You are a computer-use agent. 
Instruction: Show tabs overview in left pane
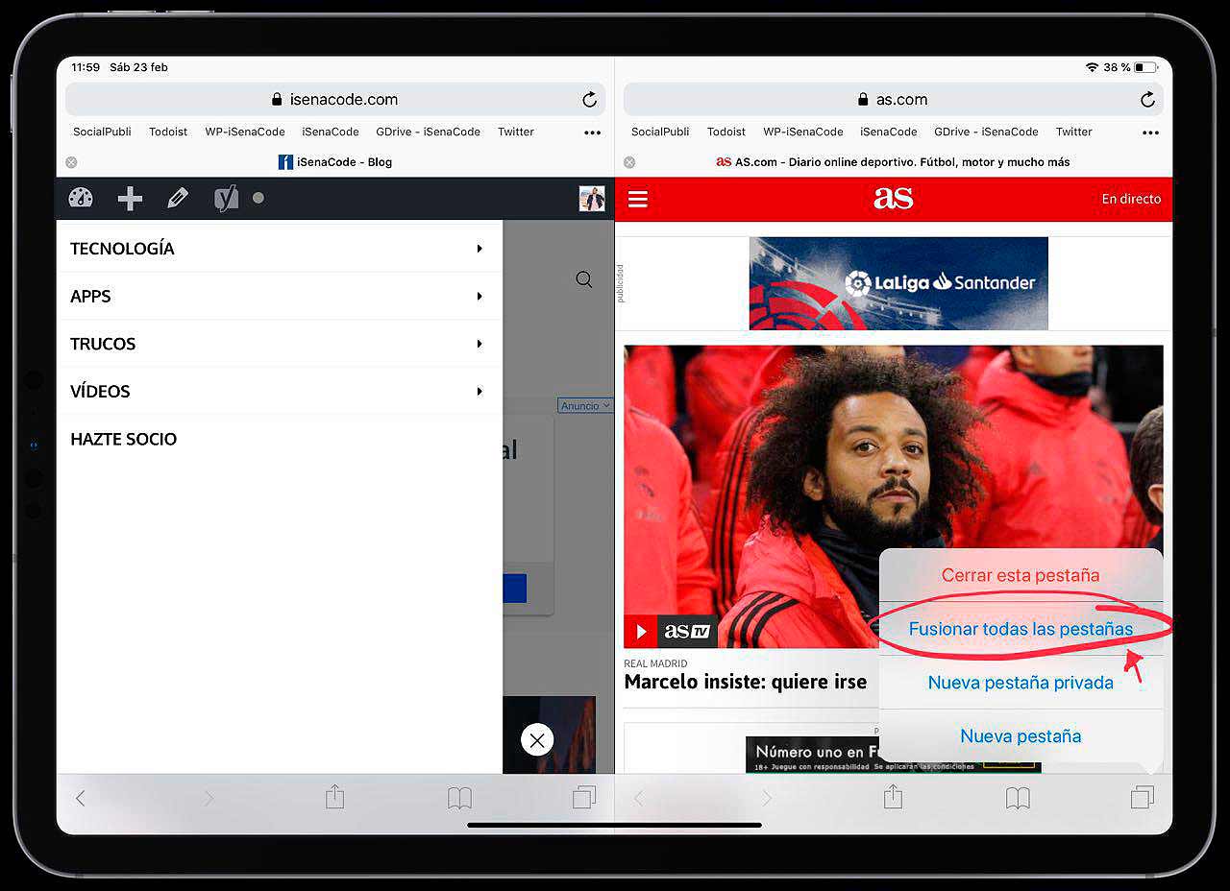[x=584, y=797]
